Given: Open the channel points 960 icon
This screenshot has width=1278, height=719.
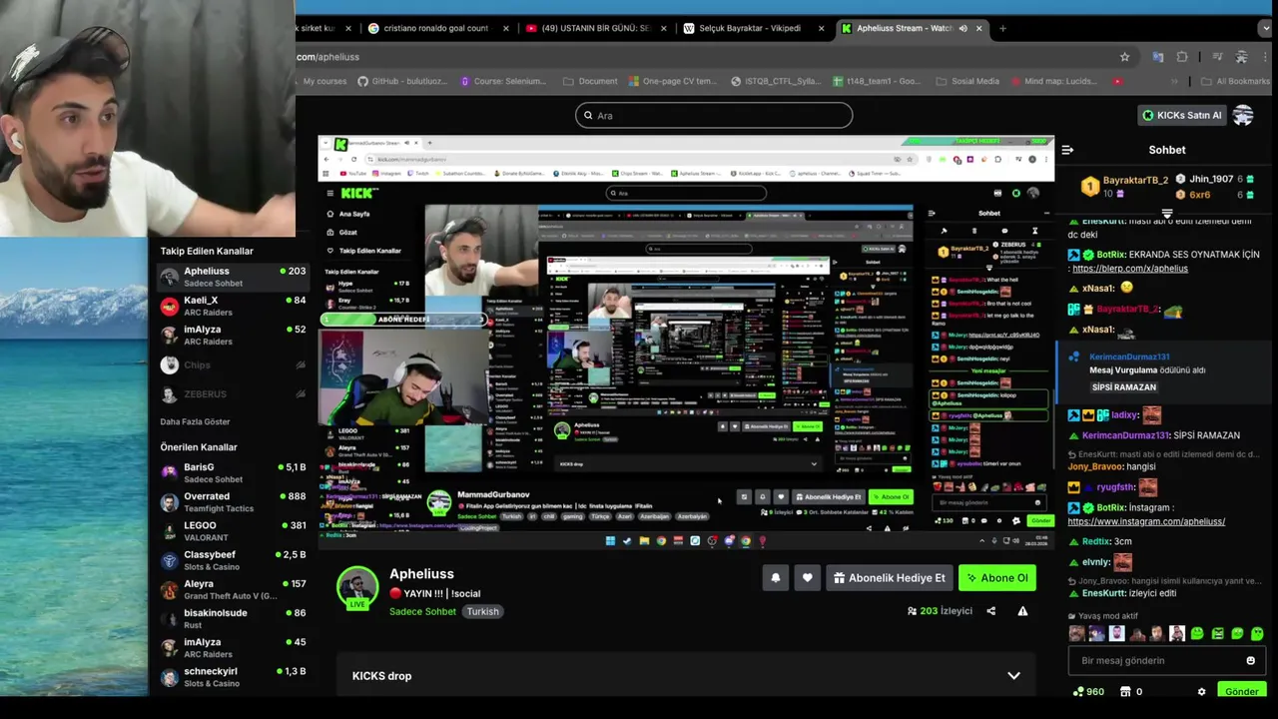Looking at the screenshot, I should tap(1087, 691).
